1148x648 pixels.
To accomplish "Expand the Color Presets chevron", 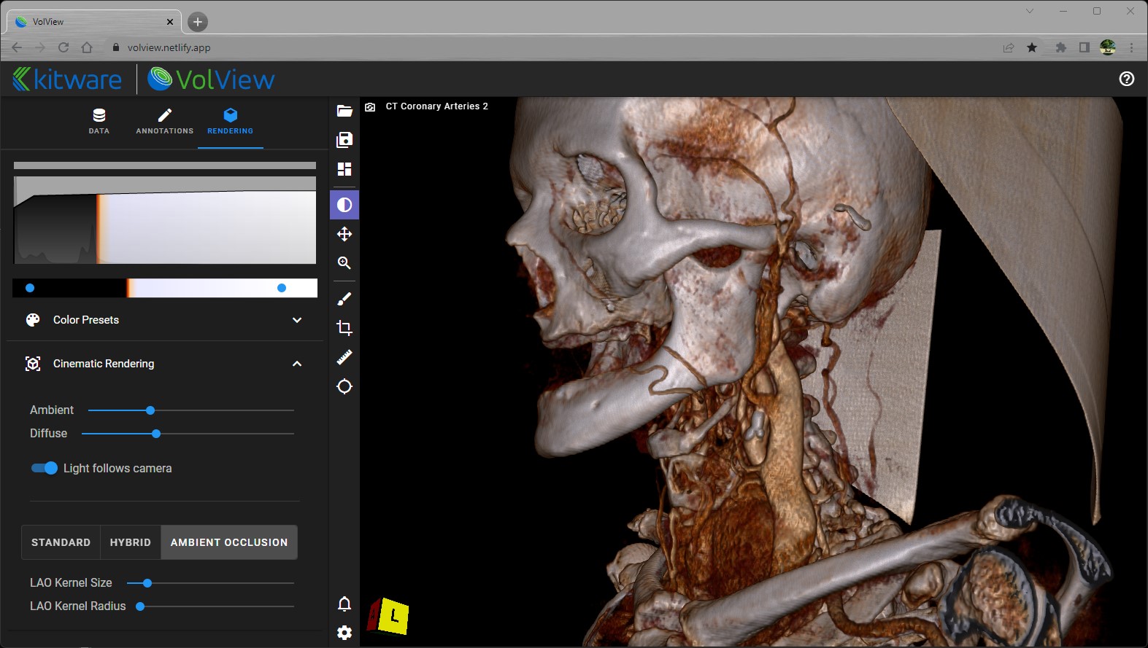I will pos(297,320).
